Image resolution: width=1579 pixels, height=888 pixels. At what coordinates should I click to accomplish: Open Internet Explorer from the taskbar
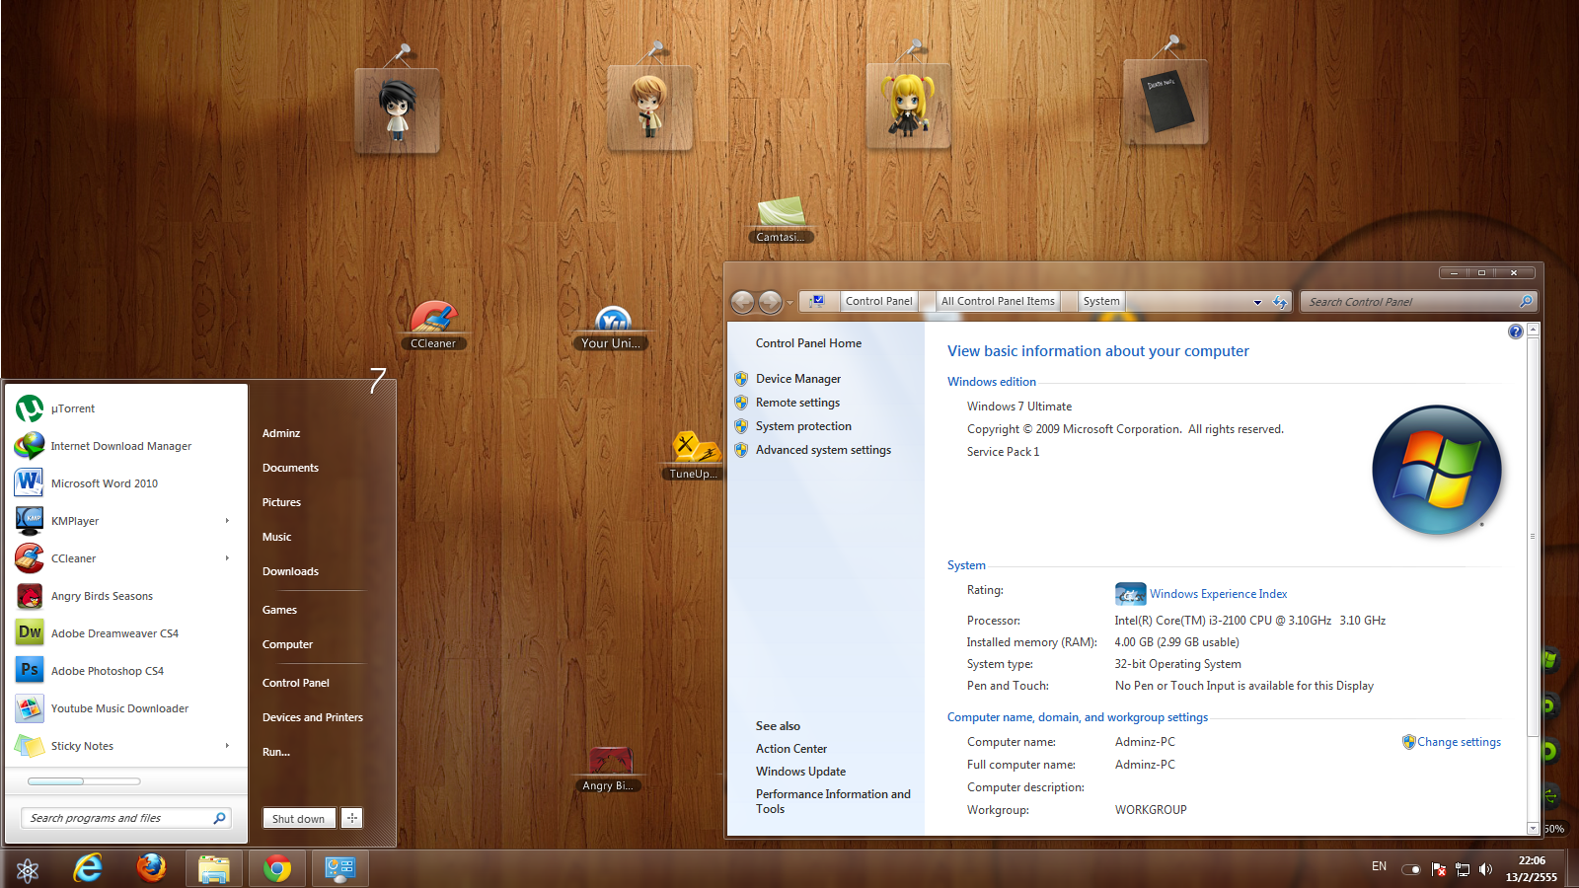click(88, 868)
